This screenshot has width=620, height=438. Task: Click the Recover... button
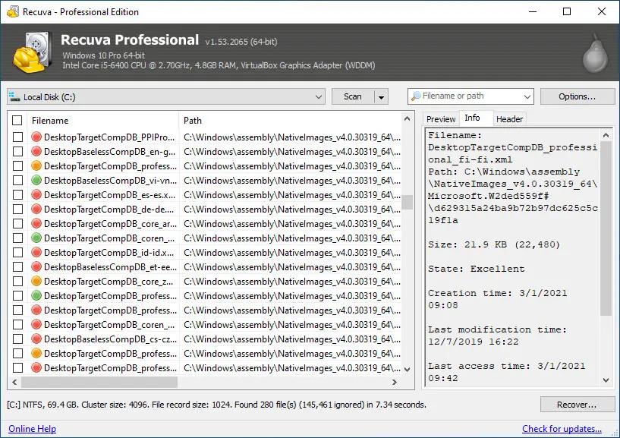[x=578, y=405]
